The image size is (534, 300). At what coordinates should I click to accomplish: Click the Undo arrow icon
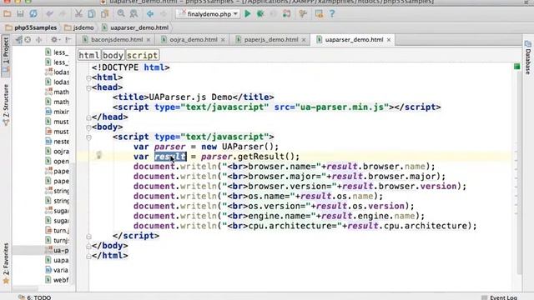pyautogui.click(x=50, y=14)
